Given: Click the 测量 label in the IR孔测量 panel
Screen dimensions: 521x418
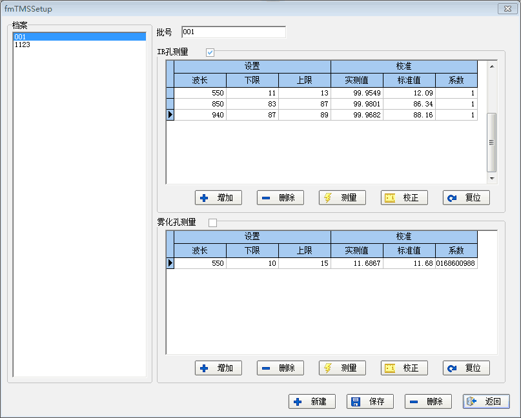Looking at the screenshot, I should pos(349,198).
